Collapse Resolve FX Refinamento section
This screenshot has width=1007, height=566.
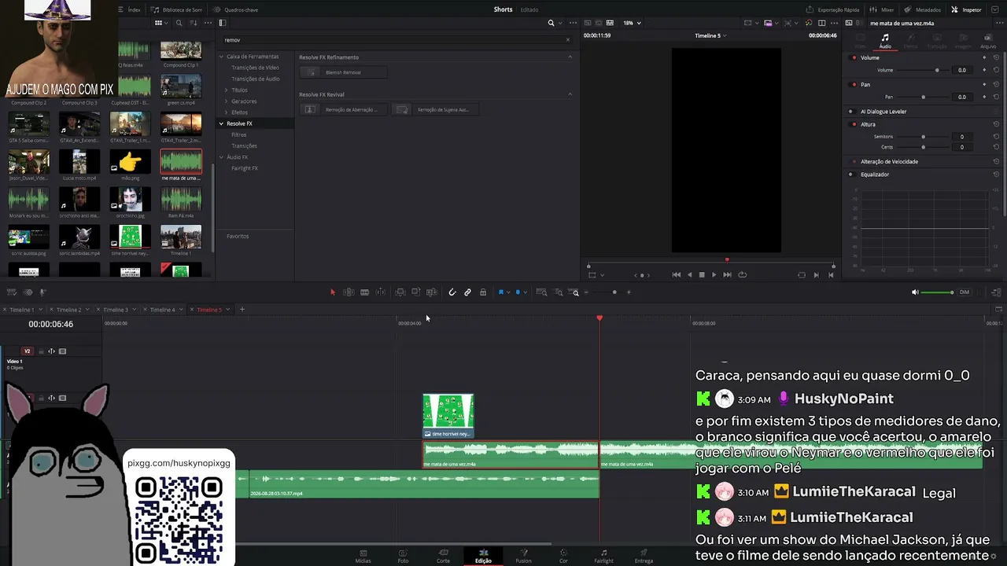pyautogui.click(x=570, y=57)
